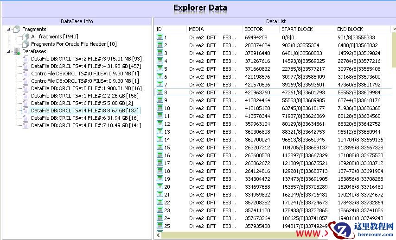Screen dimensions: 396x240
Task: Click sector value 360700024
Action: click(x=257, y=140)
